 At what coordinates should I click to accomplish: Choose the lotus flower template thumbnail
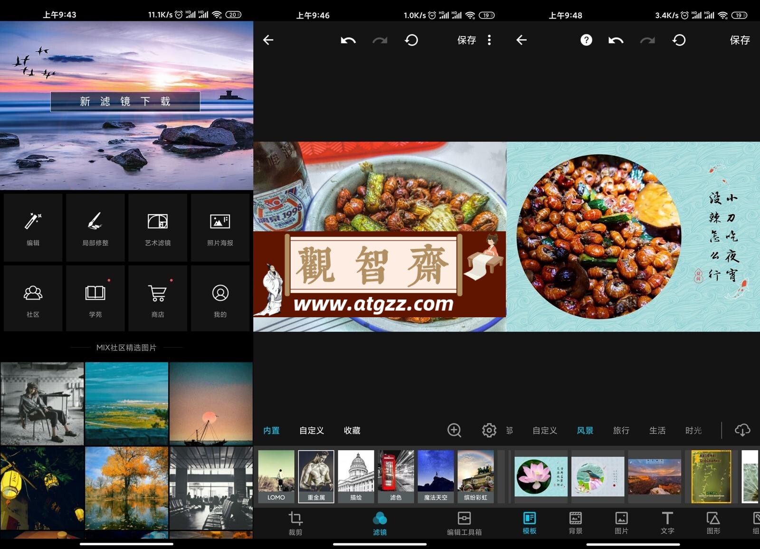(x=541, y=476)
